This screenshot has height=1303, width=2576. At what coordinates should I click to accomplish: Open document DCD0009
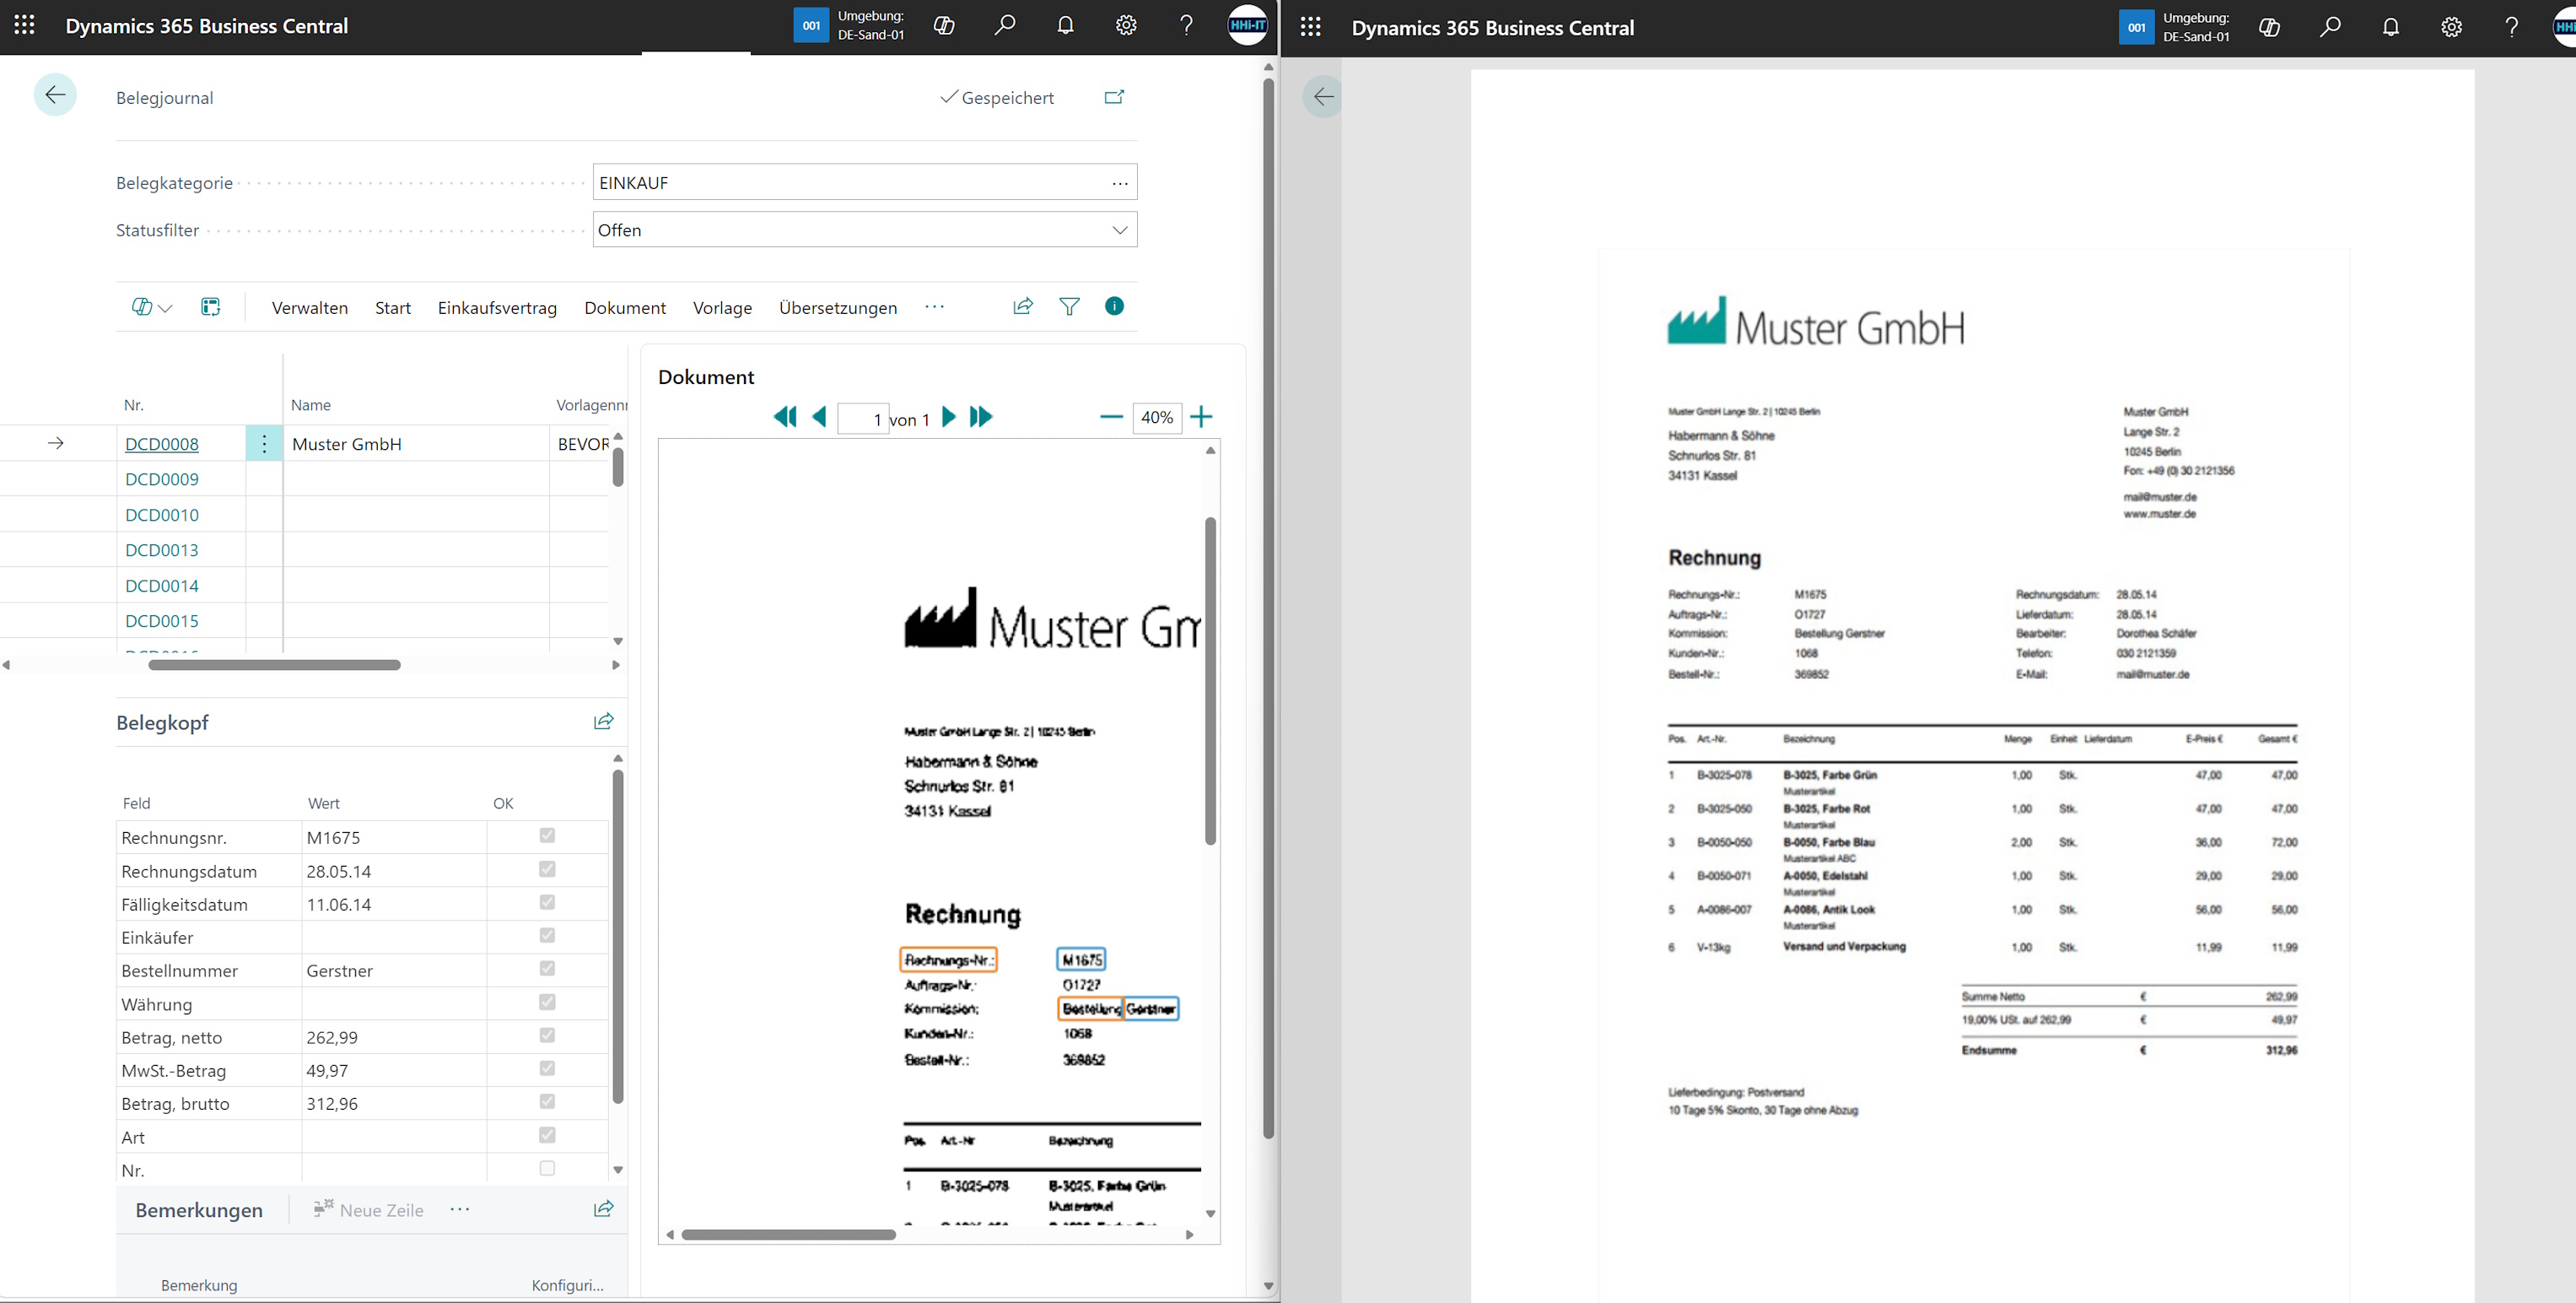(x=162, y=479)
